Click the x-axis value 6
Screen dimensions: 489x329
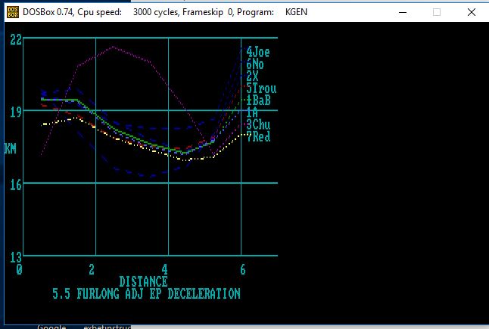243,269
